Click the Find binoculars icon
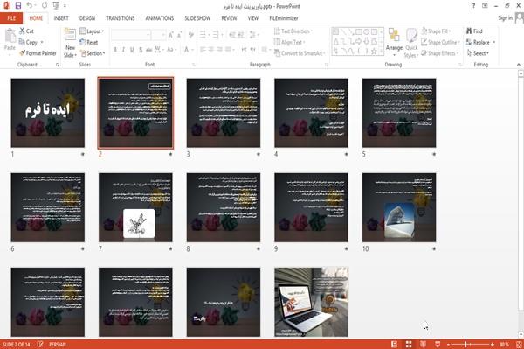Viewport: 524px width, 349px height. (469, 31)
